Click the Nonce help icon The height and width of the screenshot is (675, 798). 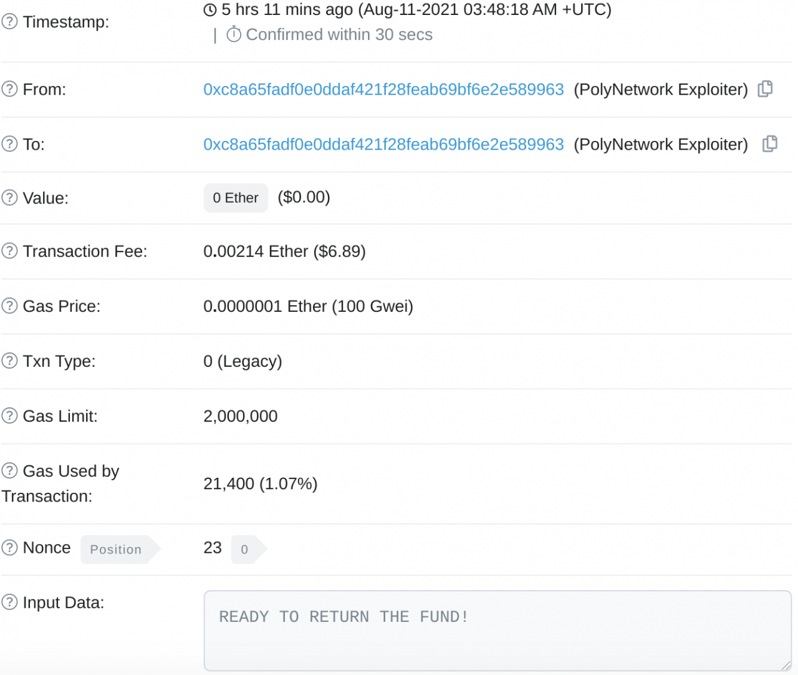coord(9,548)
